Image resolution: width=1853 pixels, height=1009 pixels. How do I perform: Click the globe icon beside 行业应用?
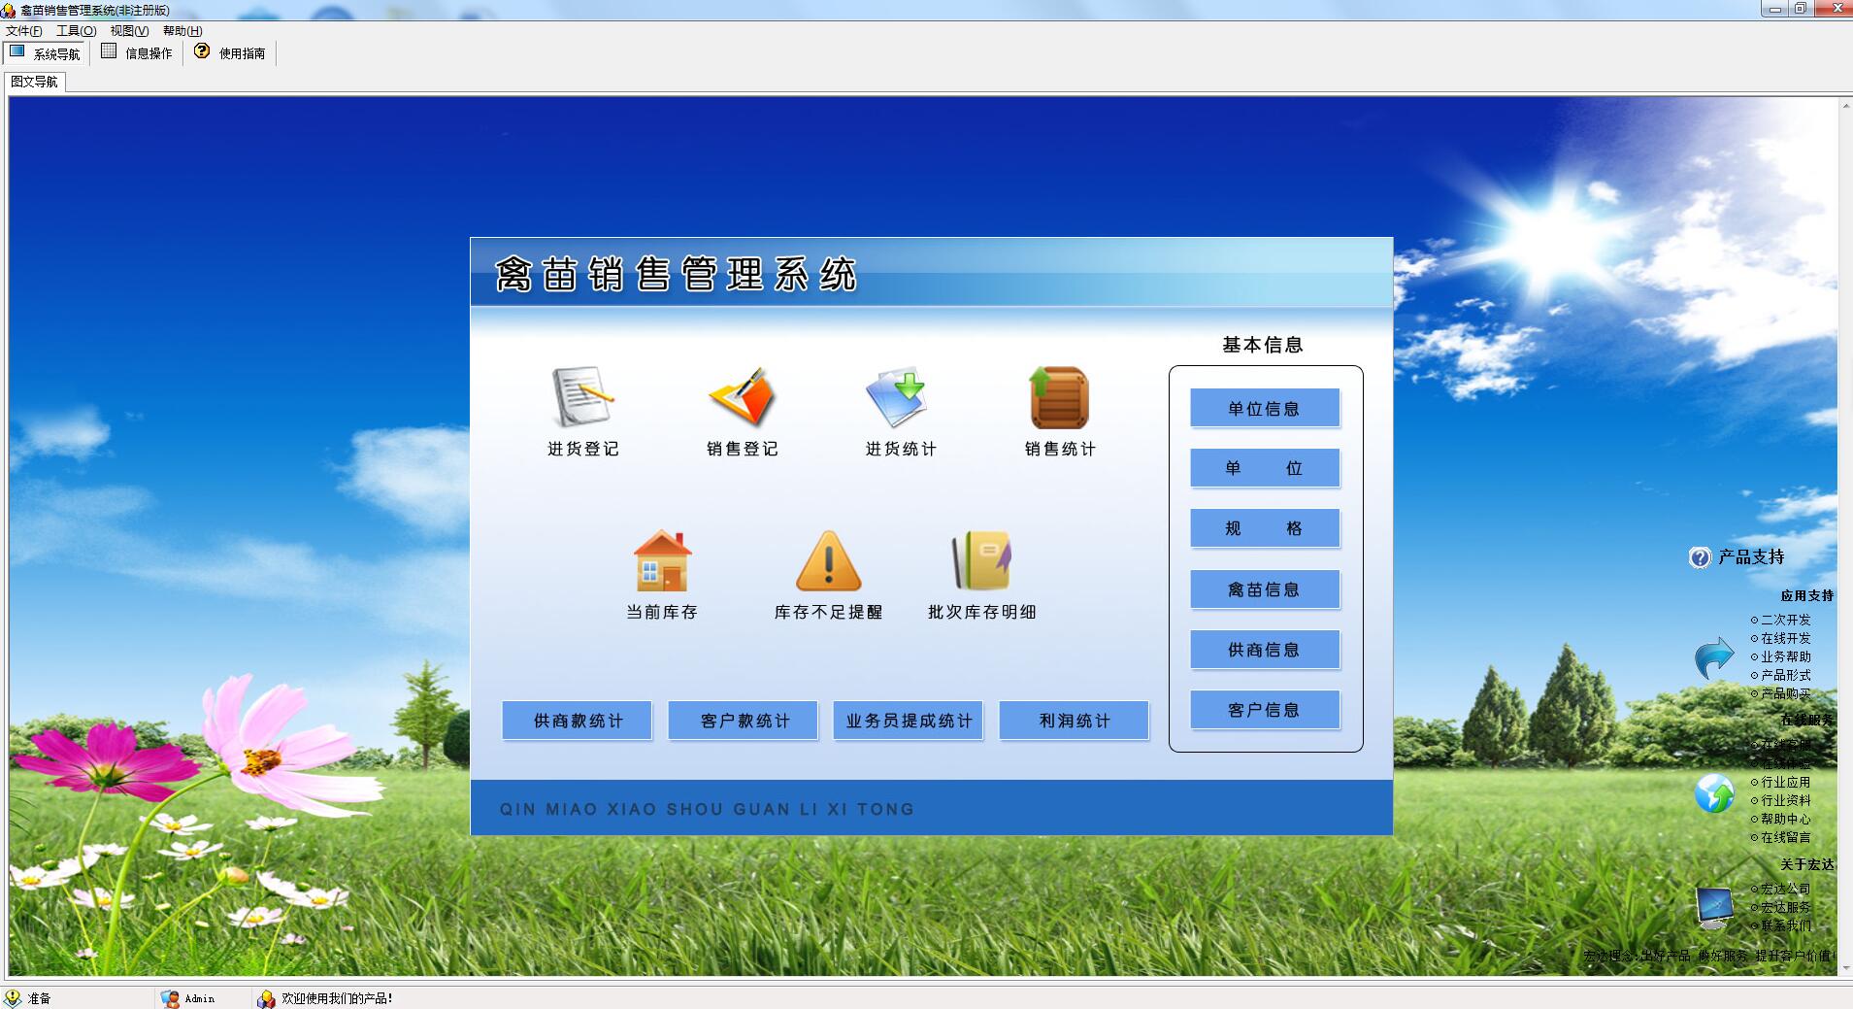[x=1714, y=792]
